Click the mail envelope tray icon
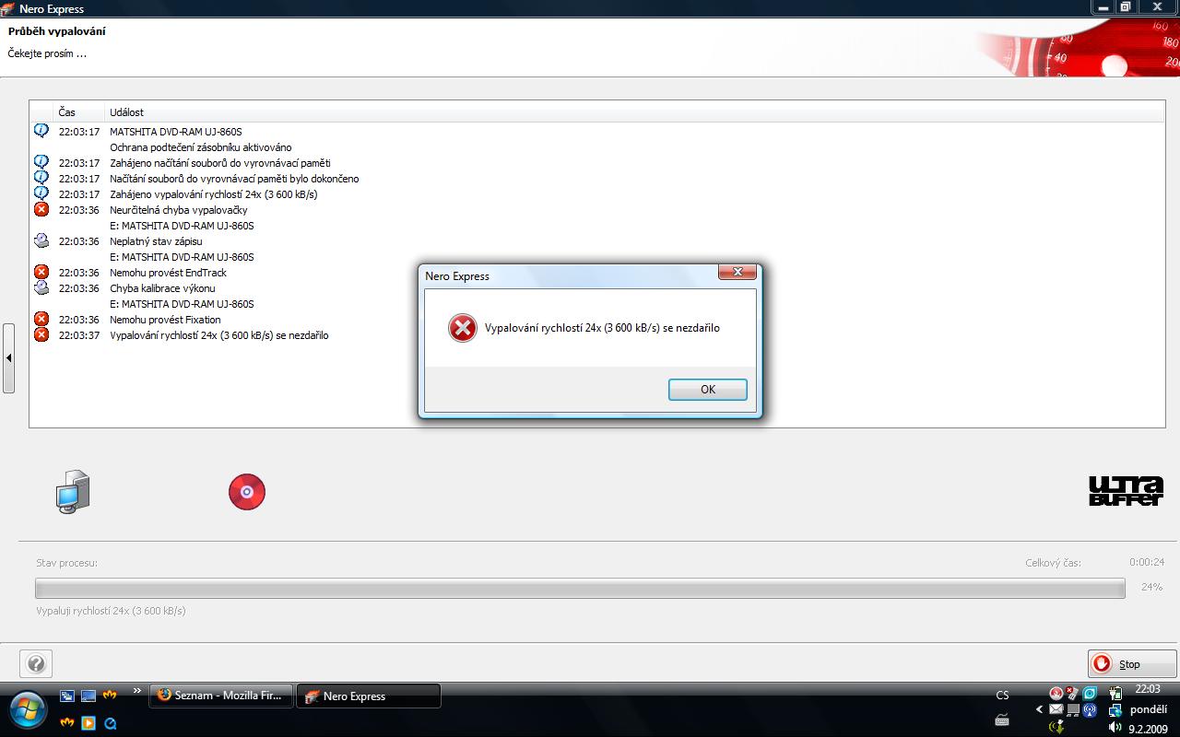 pos(1056,709)
